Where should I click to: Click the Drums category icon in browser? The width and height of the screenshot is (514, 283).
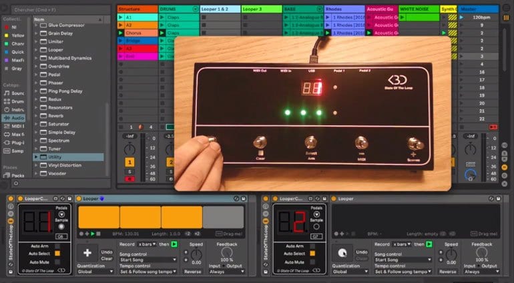7,101
